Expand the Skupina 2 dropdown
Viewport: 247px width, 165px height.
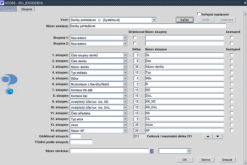click(x=125, y=44)
